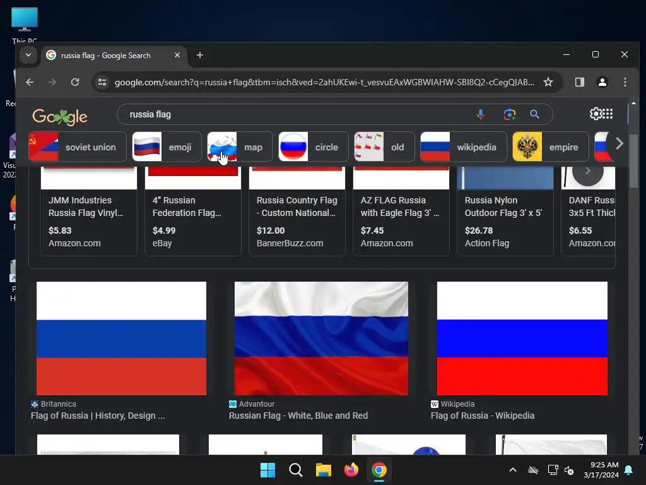The image size is (646, 485).
Task: Filter results by wikipedia chip
Action: tap(464, 147)
